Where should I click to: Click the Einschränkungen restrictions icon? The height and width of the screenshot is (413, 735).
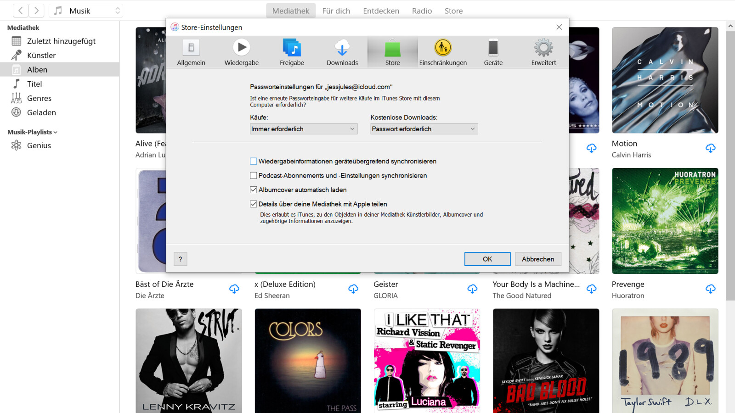click(x=442, y=51)
